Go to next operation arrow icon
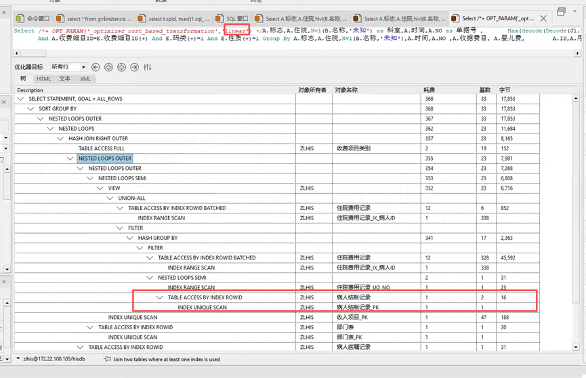 (121, 67)
